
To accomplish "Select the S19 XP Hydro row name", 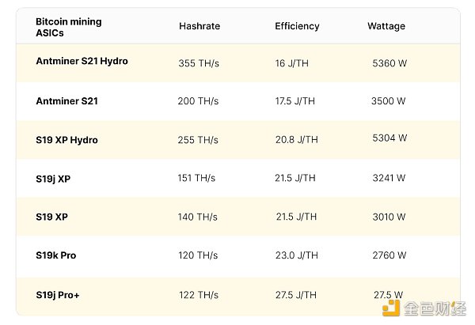I will click(x=66, y=140).
